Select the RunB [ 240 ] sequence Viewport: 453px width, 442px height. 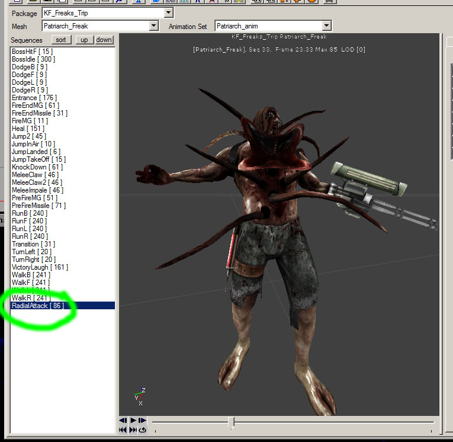(x=62, y=213)
